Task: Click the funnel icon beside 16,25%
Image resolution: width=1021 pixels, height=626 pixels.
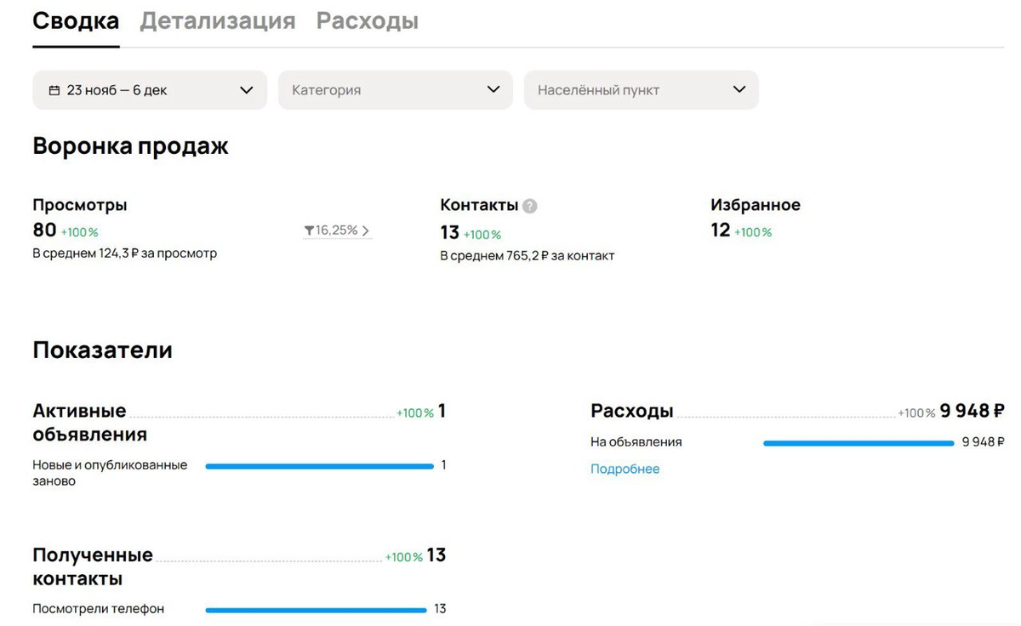Action: click(x=308, y=230)
